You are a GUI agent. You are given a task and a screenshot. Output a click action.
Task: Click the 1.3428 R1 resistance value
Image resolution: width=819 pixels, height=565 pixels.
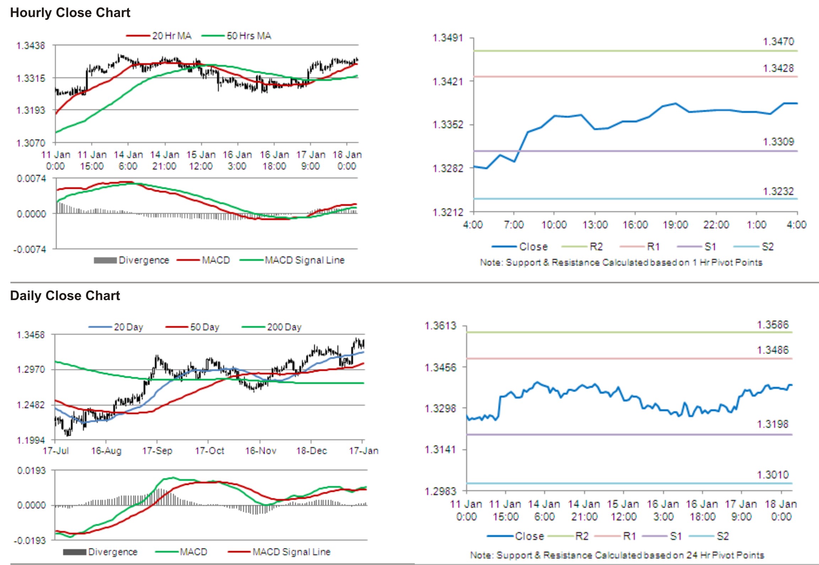[779, 68]
